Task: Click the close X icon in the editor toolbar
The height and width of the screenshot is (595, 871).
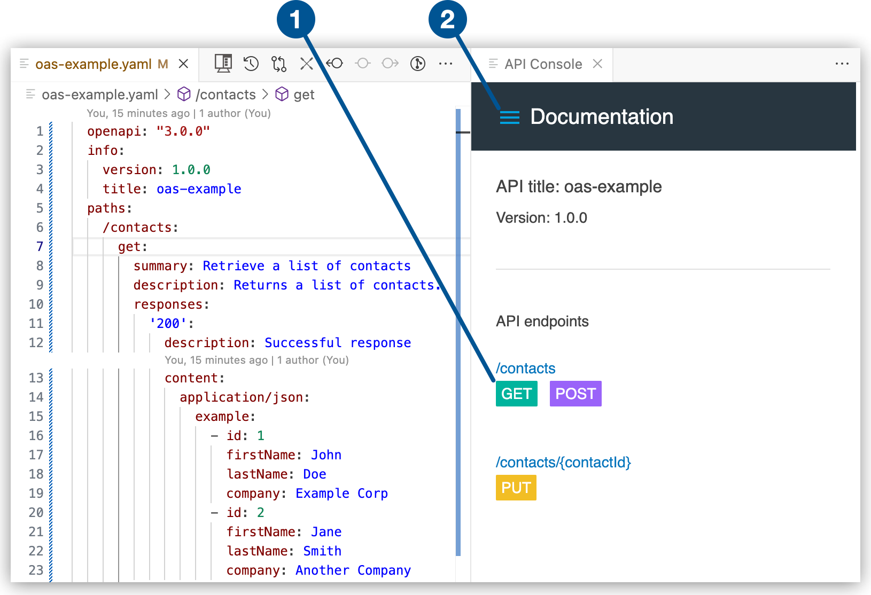Action: [306, 64]
